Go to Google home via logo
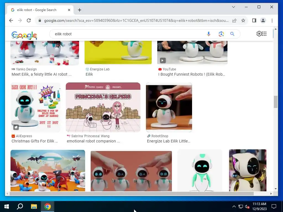This screenshot has height=212, width=283. [x=24, y=35]
